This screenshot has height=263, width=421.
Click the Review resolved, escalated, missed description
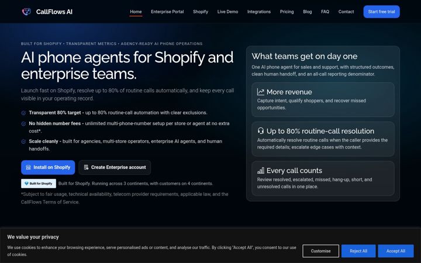coord(315,183)
